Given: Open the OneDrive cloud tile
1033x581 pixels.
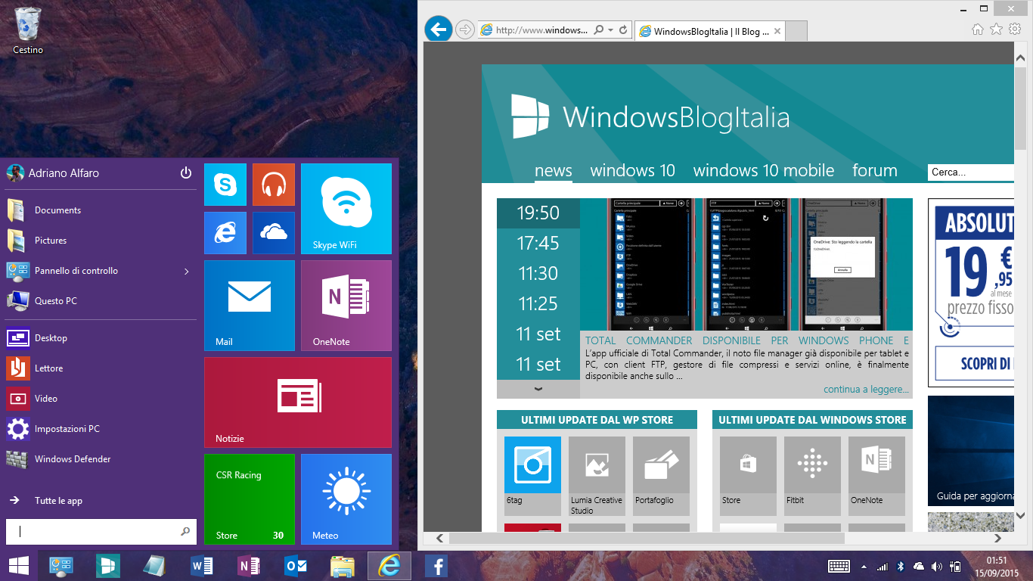Looking at the screenshot, I should (274, 233).
